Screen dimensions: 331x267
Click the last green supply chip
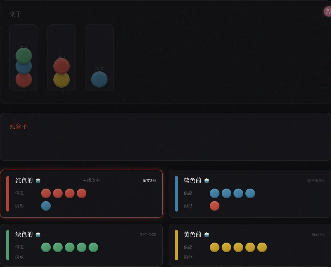click(x=93, y=247)
